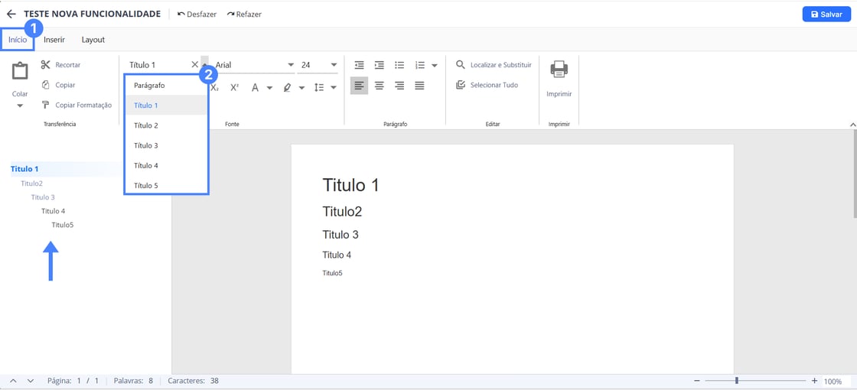The image size is (857, 390).
Task: Go to next page with down chevron
Action: click(30, 381)
